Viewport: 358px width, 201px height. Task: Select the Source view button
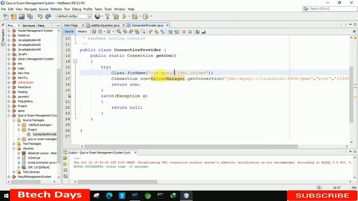pos(69,32)
